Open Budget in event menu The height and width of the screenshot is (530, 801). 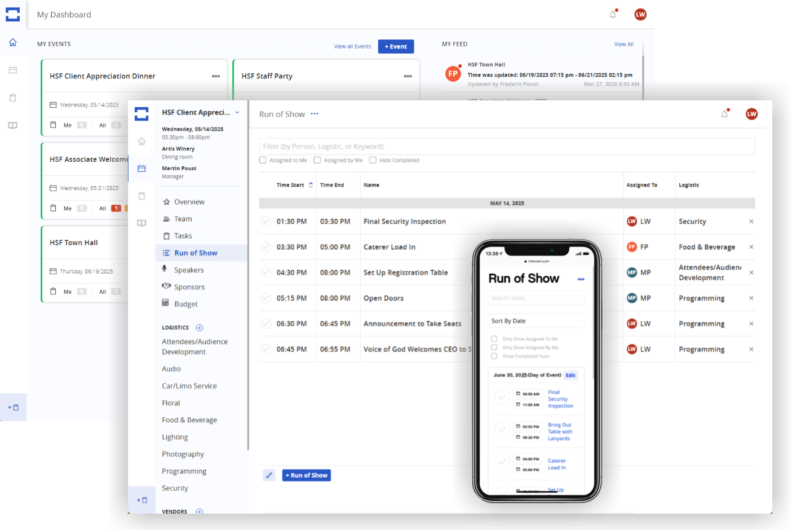185,304
